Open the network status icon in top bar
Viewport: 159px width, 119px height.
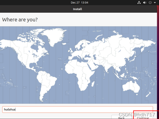pos(139,3)
